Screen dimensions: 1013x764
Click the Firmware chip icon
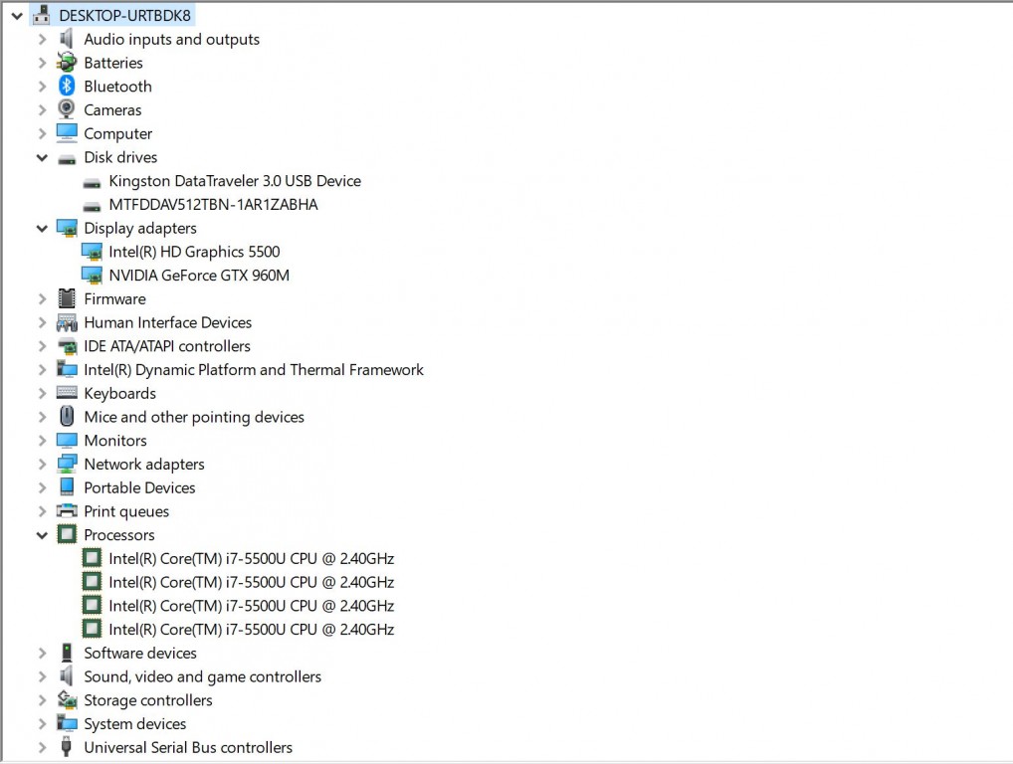click(x=67, y=298)
